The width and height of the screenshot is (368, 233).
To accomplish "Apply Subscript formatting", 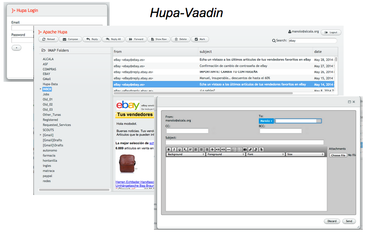I will pos(185,149).
